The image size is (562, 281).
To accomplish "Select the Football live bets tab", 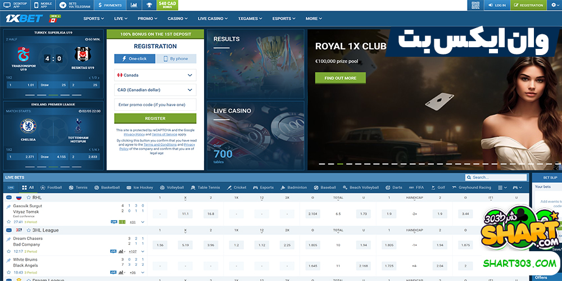I will (x=51, y=188).
